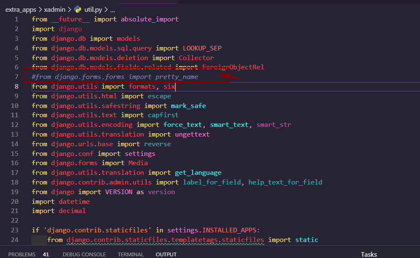
Task: Click the underlined staticfiles import path on line 24
Action: click(166, 240)
